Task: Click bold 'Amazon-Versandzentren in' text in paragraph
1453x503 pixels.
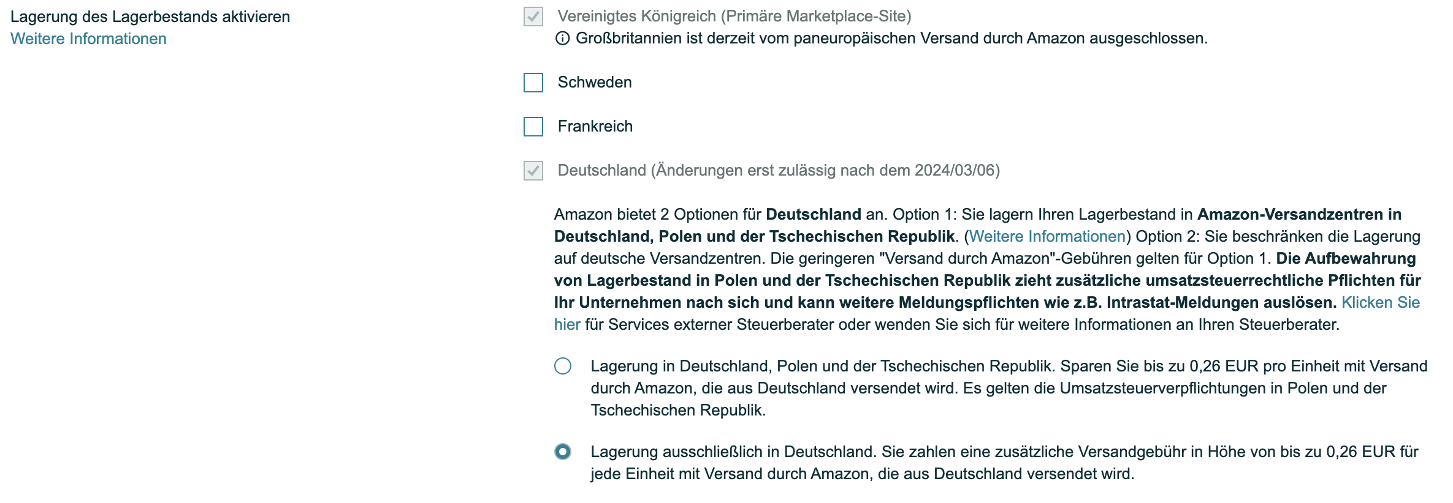Action: (x=1300, y=214)
